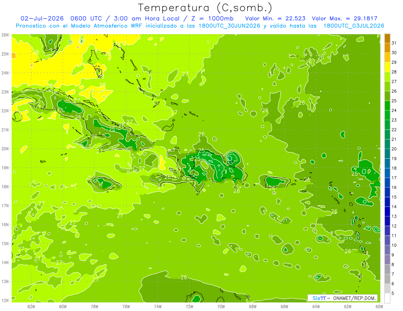The width and height of the screenshot is (403, 311).
Task: Click the 20 label on the color scale
Action: pyautogui.click(x=394, y=149)
